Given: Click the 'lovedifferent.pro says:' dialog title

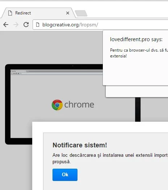Looking at the screenshot, I should (x=136, y=39).
